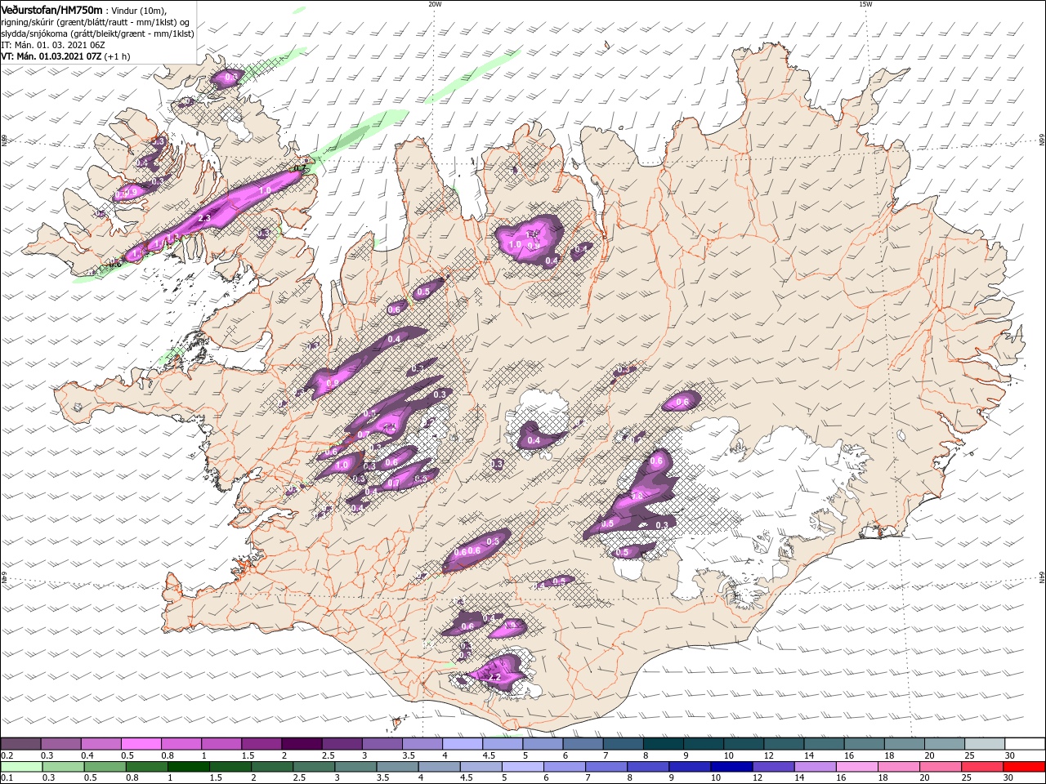Pick top-row legend swatch between 16 and 18
This screenshot has width=1046, height=784.
click(865, 743)
